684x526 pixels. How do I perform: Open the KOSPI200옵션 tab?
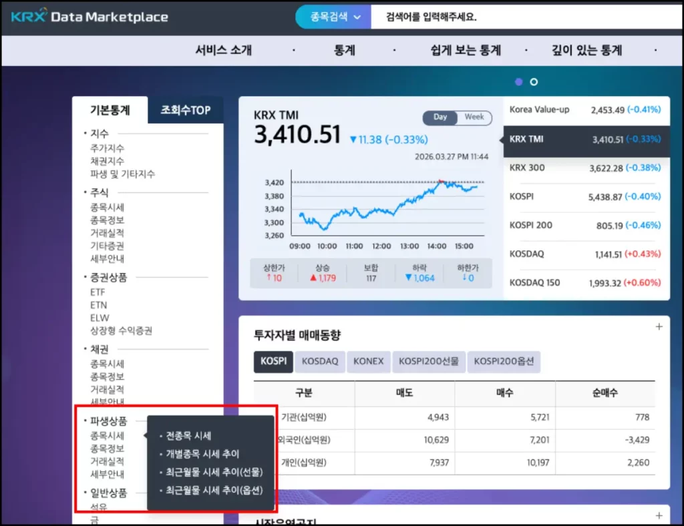[x=504, y=361]
